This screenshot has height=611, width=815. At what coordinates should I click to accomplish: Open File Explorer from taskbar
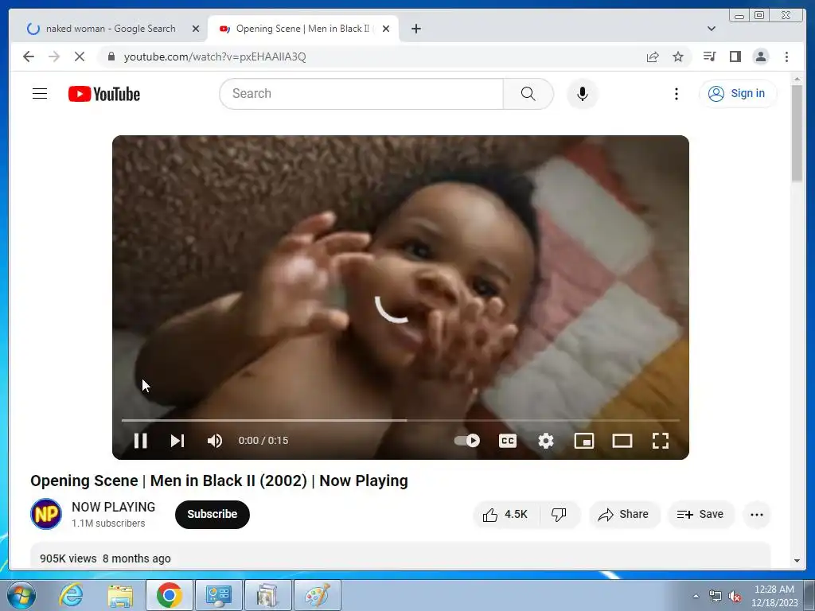120,595
